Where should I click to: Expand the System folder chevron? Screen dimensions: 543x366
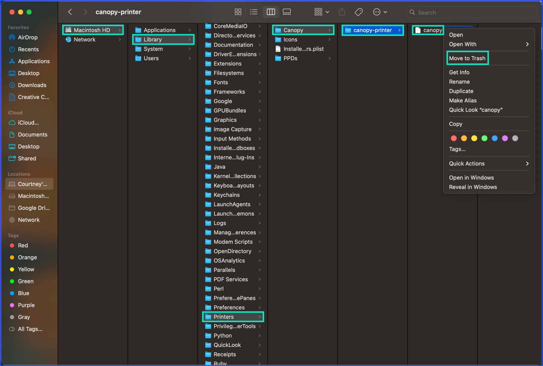coord(189,49)
